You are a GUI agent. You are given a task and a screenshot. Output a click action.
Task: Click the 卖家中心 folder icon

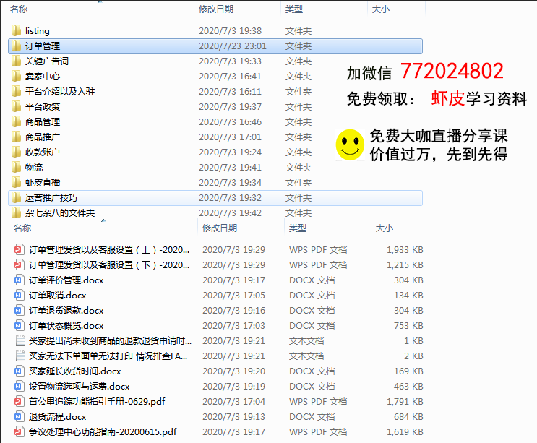[x=16, y=76]
